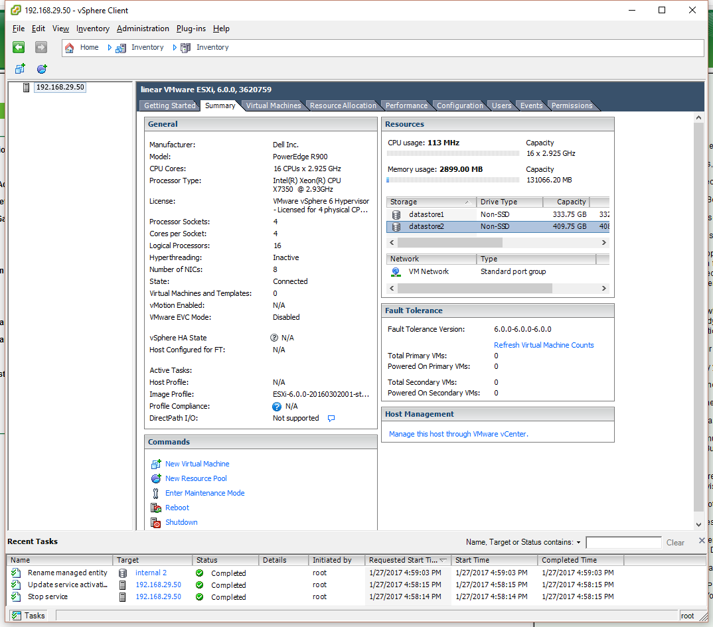This screenshot has width=713, height=627.
Task: Click the VM Network icon
Action: point(396,272)
